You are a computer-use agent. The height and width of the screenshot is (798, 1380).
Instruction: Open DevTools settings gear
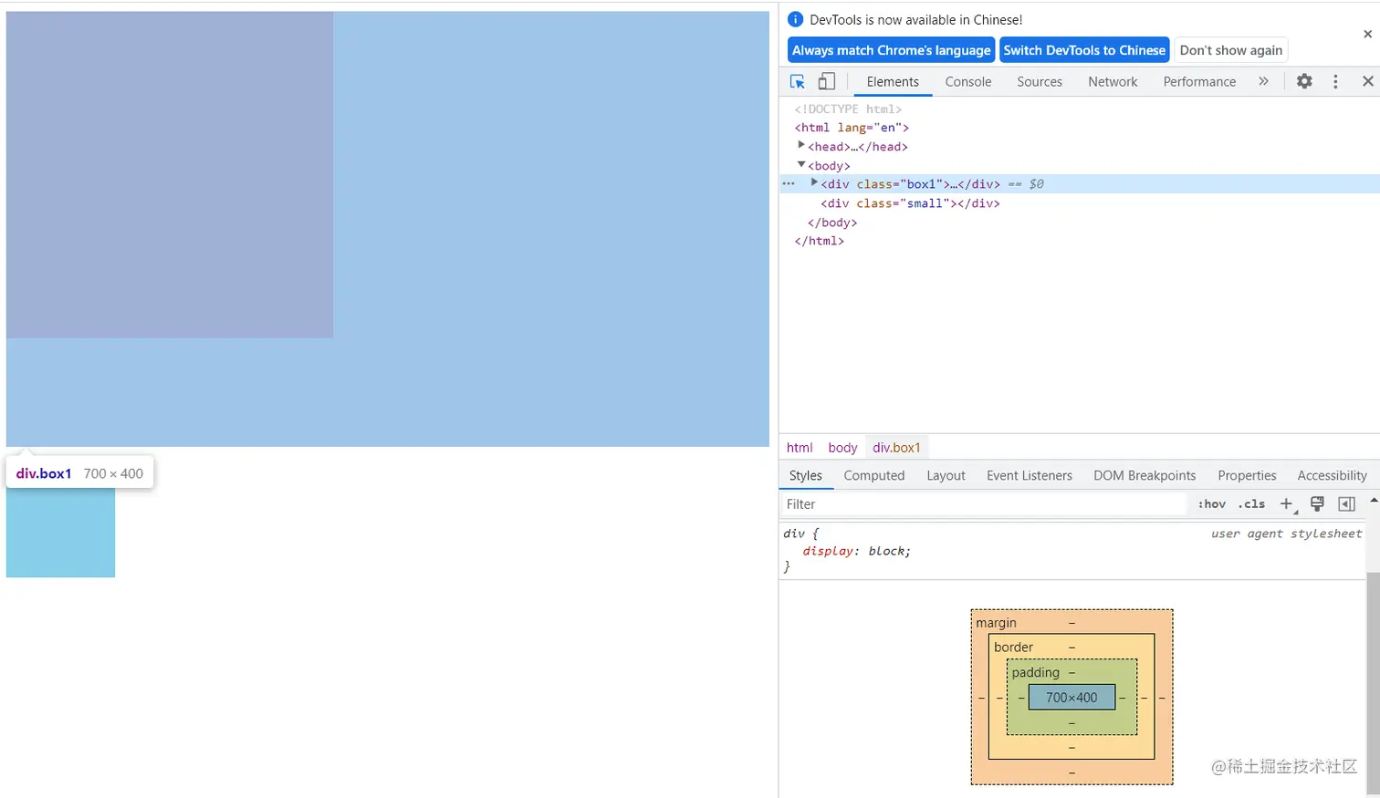coord(1304,81)
